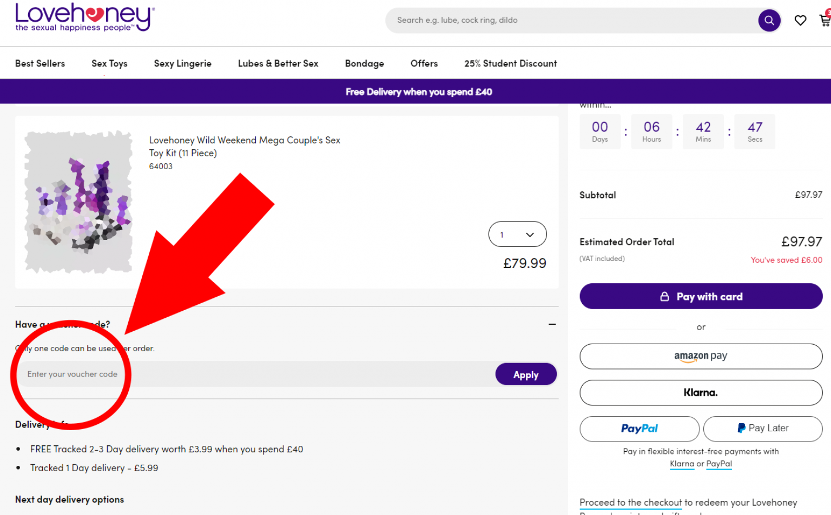
Task: Click the Pay with card button
Action: point(701,297)
